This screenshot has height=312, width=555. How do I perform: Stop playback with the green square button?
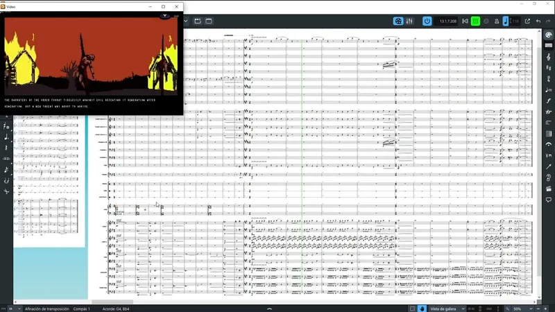[x=475, y=21]
